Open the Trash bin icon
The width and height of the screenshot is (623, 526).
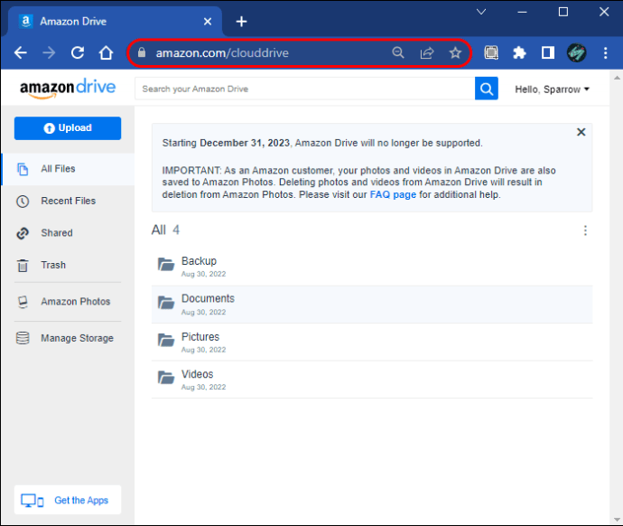(x=23, y=266)
